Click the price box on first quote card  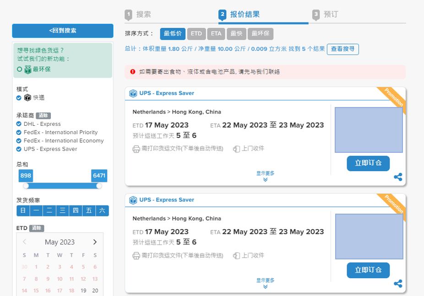[369, 130]
